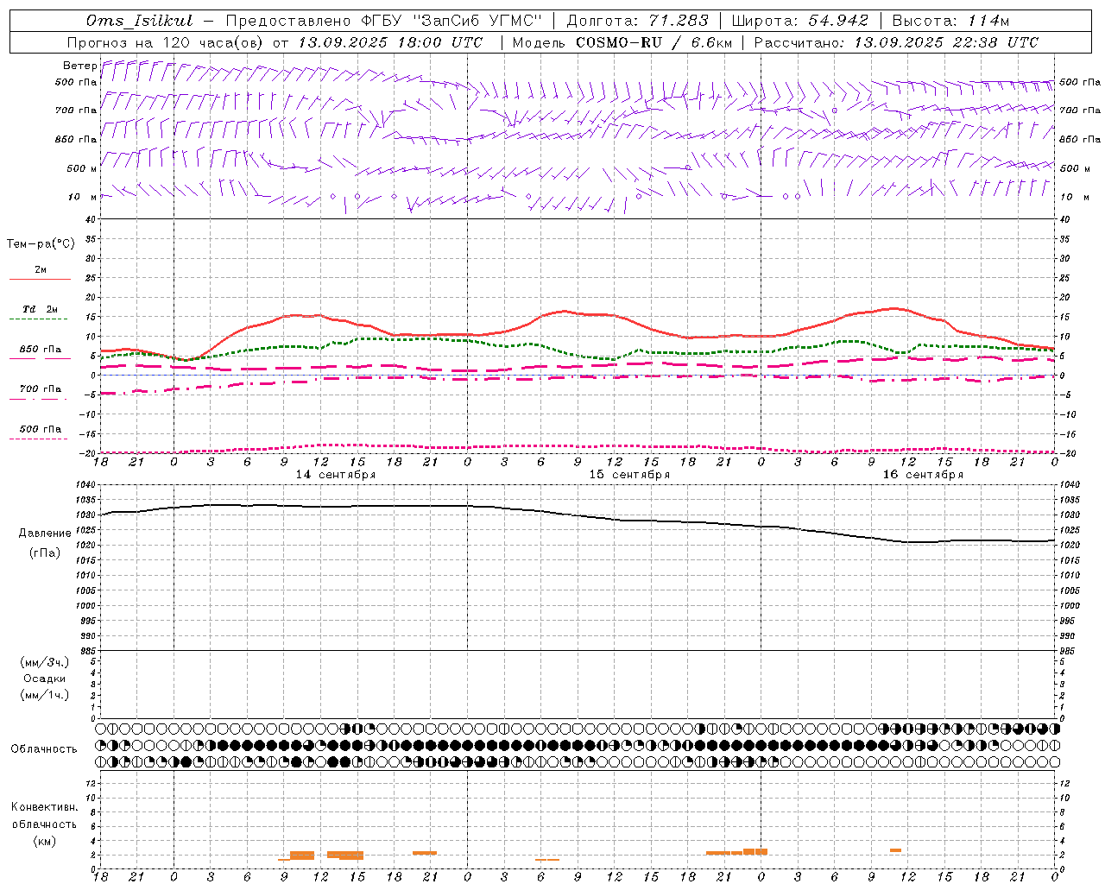The width and height of the screenshot is (1105, 884).
Task: Click the Рассчитано: 13.09.2025 22:38 UTC timestamp
Action: [896, 42]
